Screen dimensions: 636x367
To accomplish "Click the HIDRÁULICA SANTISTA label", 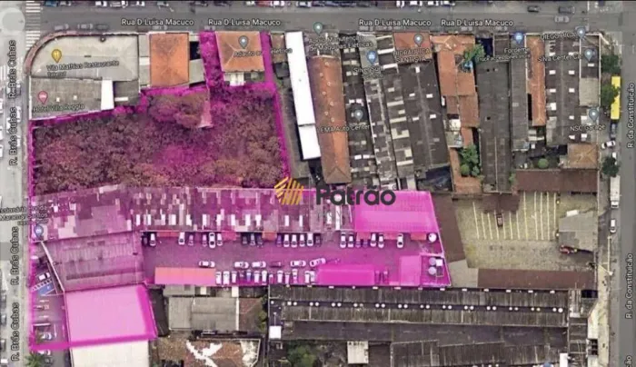I will click(412, 56).
